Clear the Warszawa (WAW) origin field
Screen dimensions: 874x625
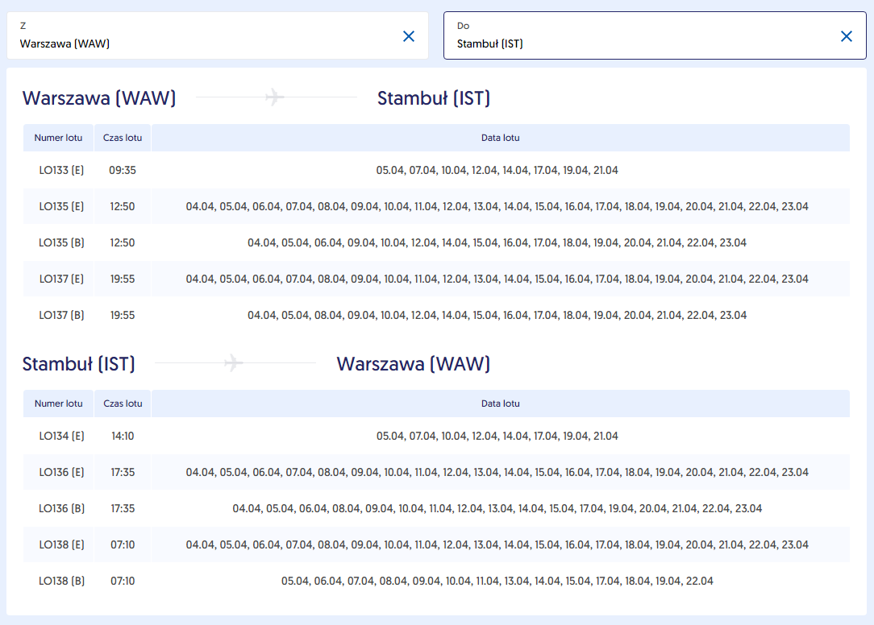tap(409, 36)
